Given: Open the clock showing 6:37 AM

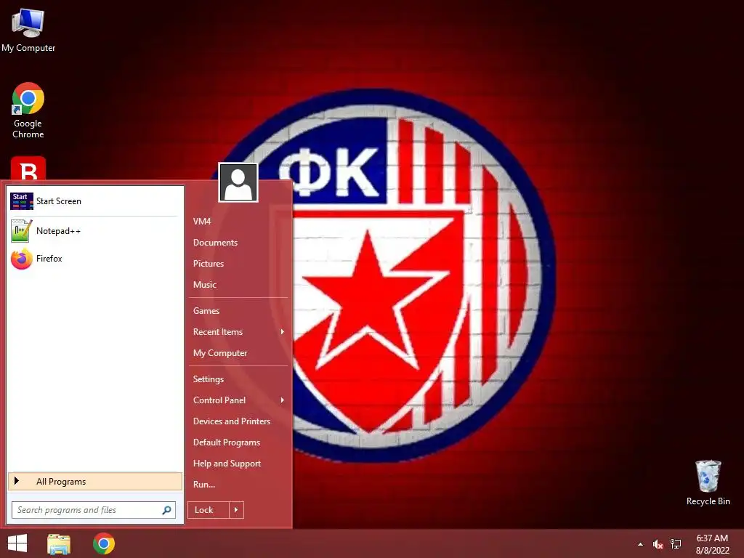Looking at the screenshot, I should [712, 544].
